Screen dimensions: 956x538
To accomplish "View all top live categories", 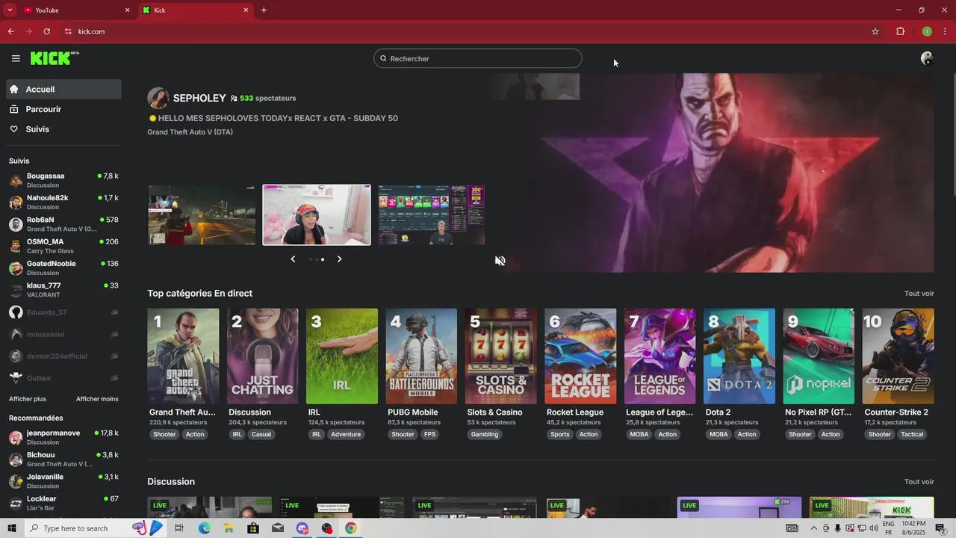I will (x=919, y=294).
